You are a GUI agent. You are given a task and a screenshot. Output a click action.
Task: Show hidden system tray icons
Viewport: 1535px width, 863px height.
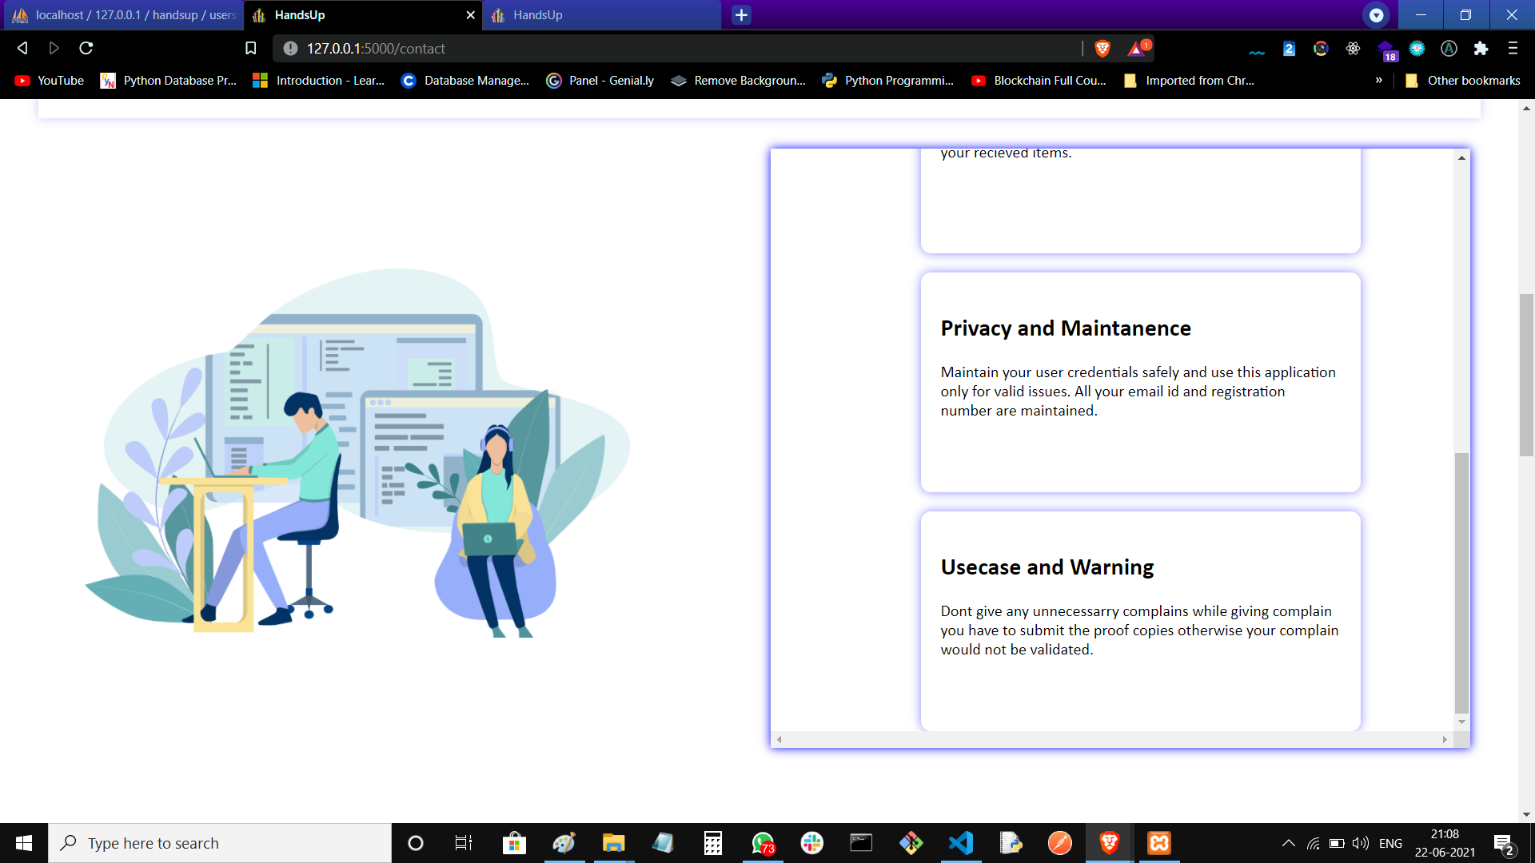tap(1288, 843)
